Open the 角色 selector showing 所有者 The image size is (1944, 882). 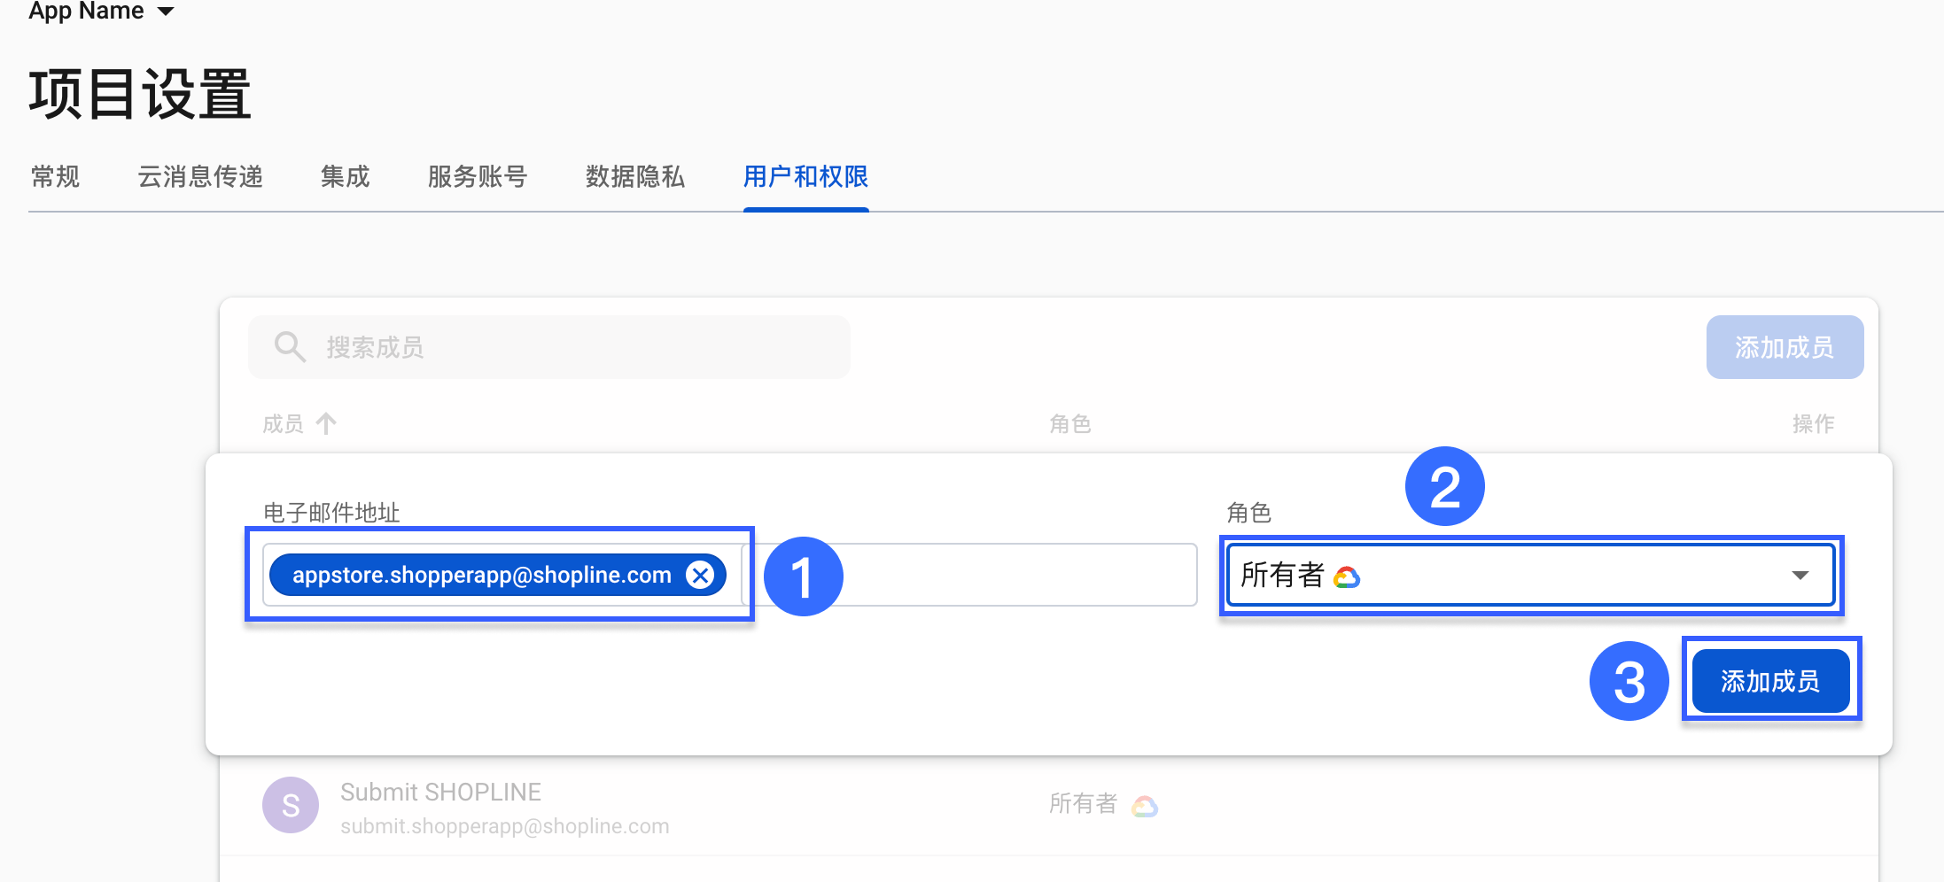pyautogui.click(x=1531, y=576)
